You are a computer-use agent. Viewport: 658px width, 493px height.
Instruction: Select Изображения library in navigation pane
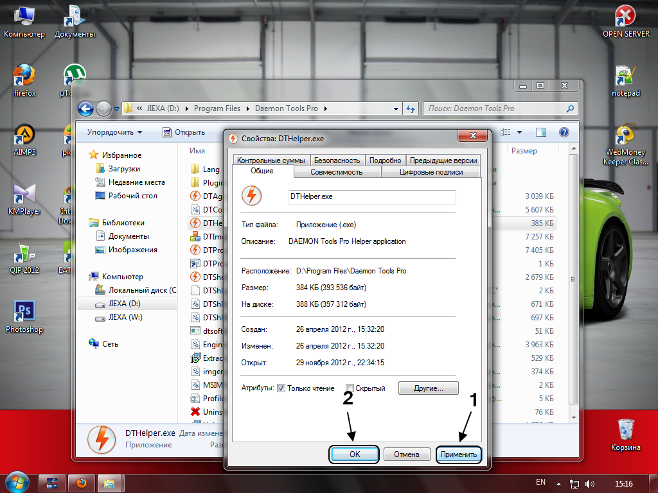pos(127,250)
